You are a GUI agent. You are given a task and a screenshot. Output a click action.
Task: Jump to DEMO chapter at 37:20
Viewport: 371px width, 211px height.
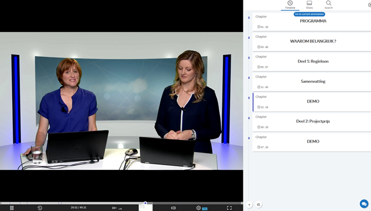click(312, 142)
